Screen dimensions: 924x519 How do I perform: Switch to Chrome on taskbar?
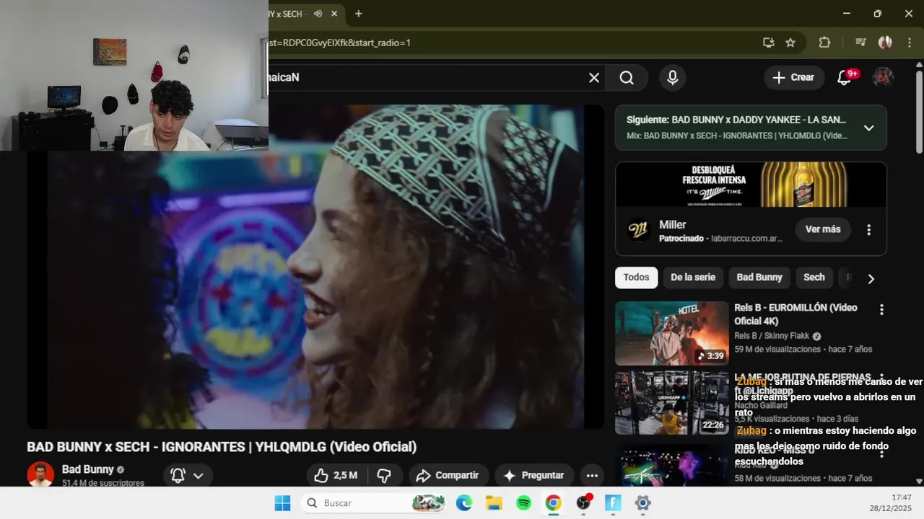(554, 503)
